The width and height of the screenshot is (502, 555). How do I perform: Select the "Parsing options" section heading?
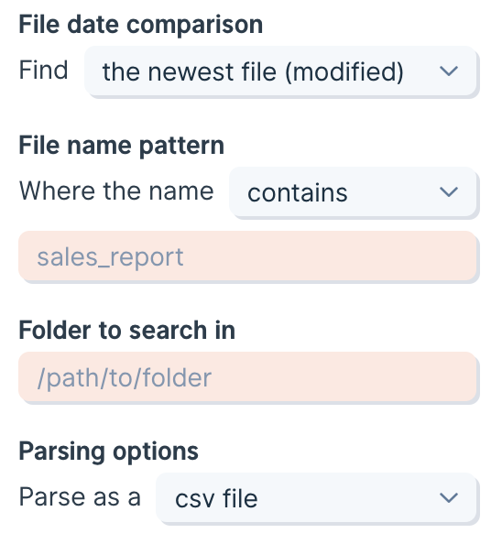108,452
